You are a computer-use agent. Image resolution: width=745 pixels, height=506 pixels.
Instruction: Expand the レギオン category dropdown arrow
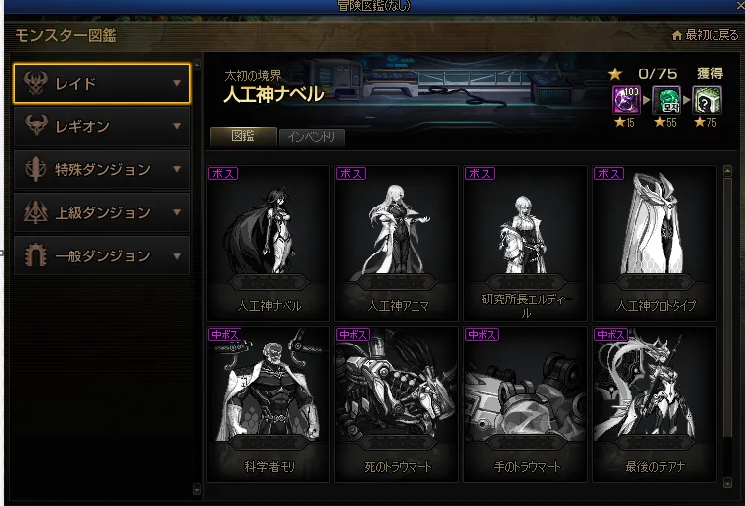click(177, 126)
